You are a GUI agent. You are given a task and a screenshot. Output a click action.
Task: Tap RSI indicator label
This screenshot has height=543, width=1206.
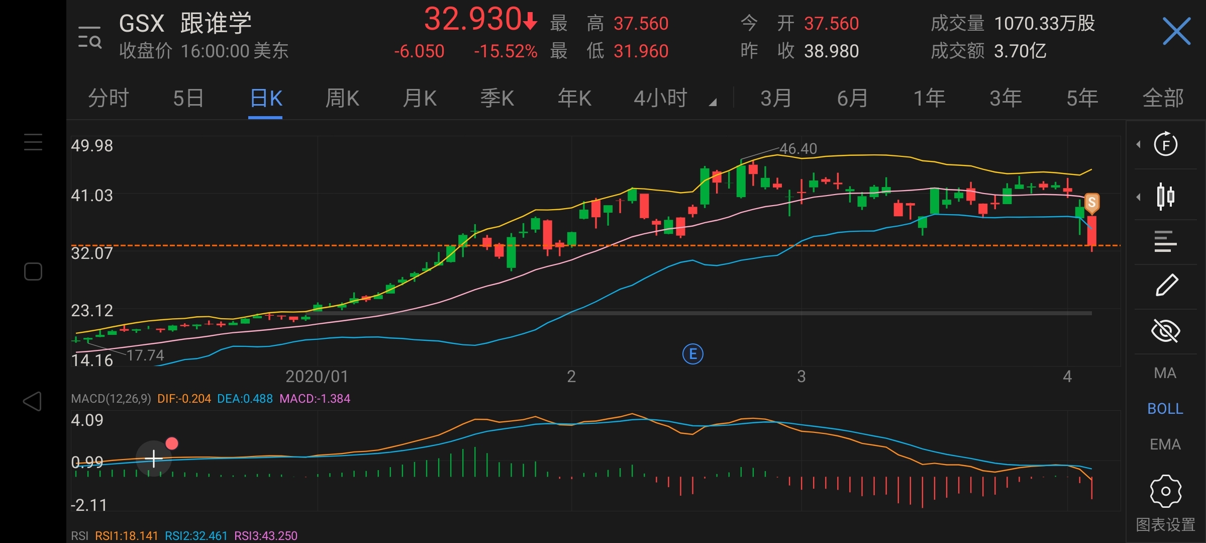pyautogui.click(x=79, y=535)
